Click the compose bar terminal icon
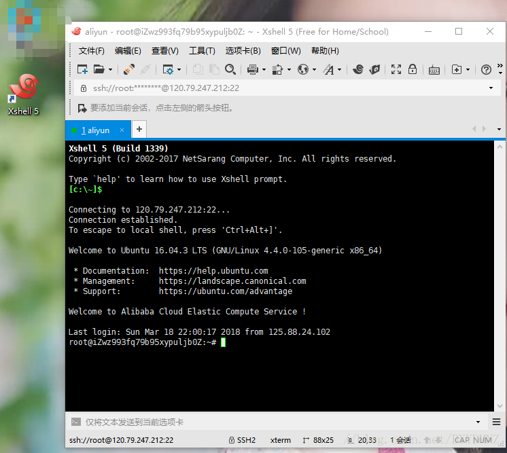This screenshot has height=453, width=507. pos(76,422)
